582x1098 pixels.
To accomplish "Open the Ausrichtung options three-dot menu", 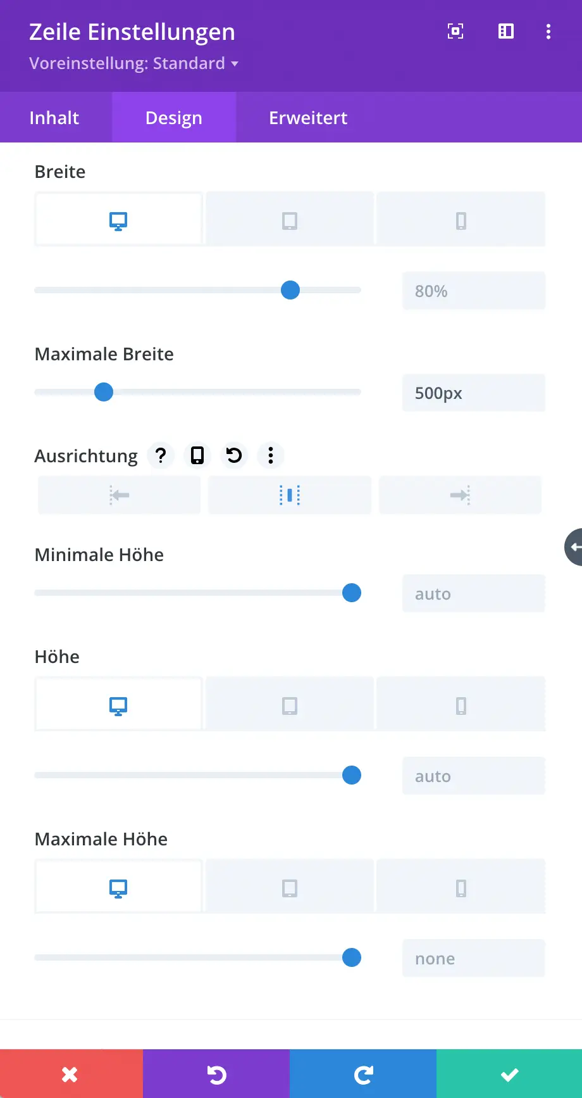I will (271, 455).
